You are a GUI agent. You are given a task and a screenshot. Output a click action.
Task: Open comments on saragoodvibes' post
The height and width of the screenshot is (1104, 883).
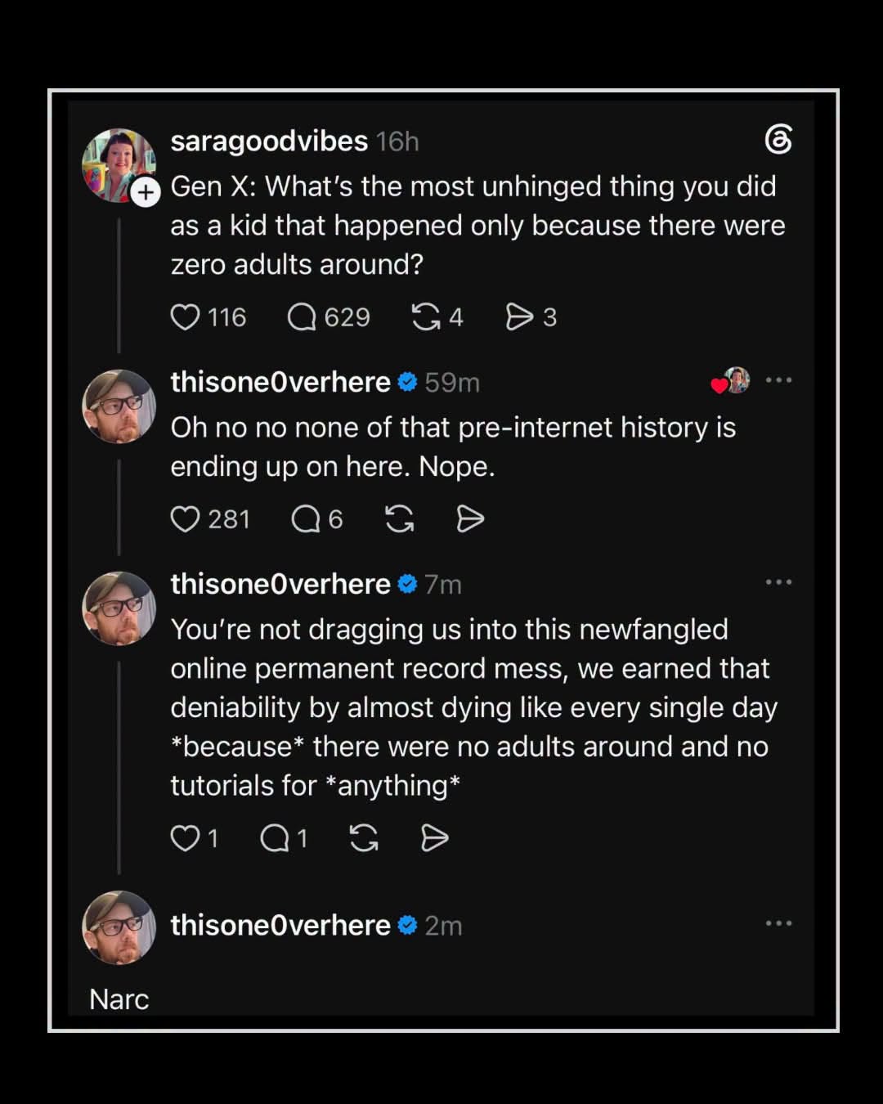coord(302,317)
